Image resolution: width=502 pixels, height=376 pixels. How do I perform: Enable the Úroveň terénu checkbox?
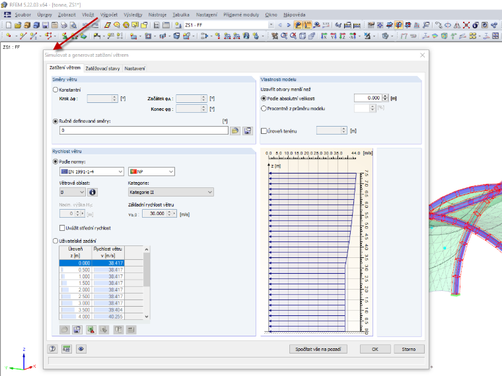pos(264,131)
